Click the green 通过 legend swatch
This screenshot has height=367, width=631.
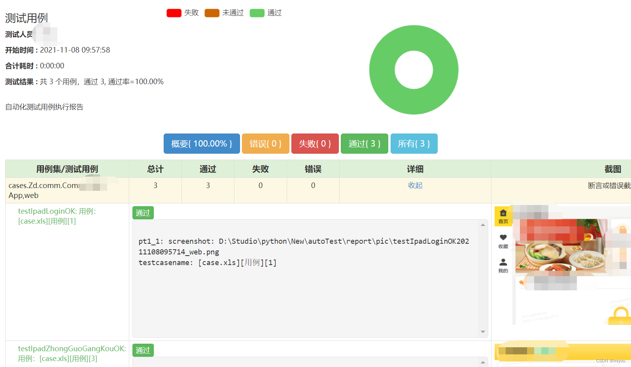pyautogui.click(x=257, y=13)
